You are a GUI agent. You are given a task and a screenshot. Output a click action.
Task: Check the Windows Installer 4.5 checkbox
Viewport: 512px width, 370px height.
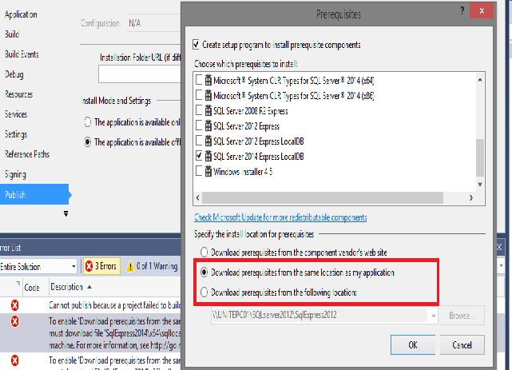tap(199, 171)
